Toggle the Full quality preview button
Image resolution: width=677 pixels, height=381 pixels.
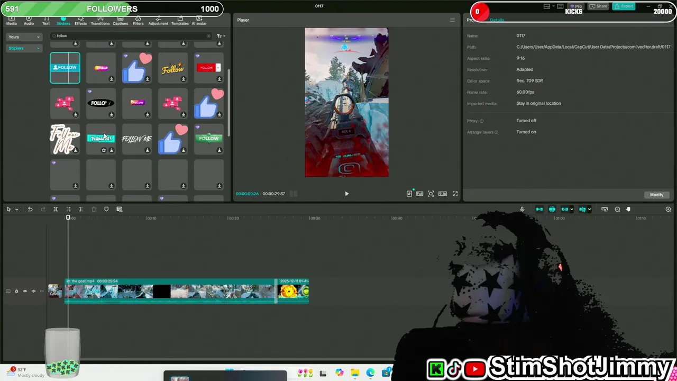click(x=420, y=194)
